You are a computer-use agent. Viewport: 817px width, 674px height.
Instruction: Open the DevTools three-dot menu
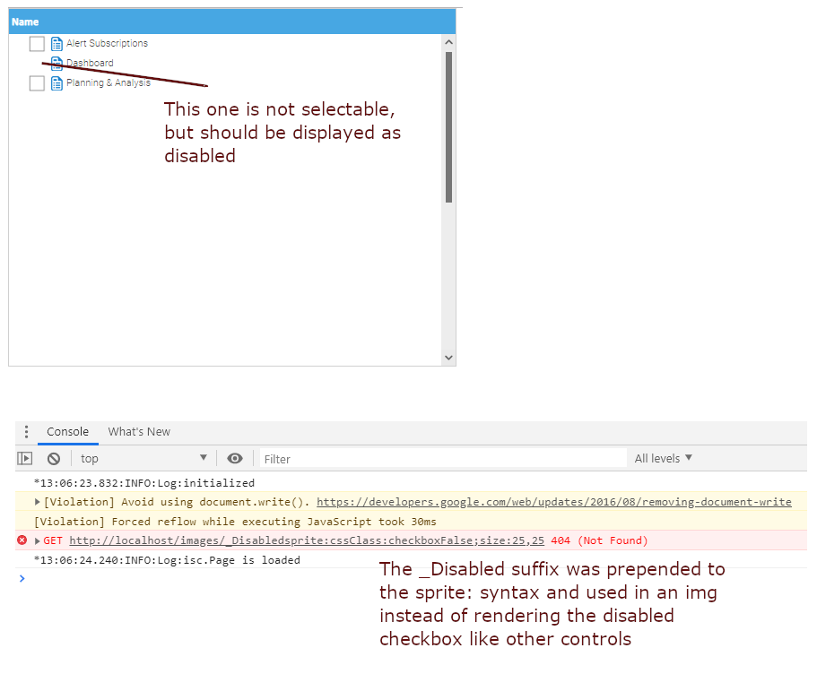(27, 431)
